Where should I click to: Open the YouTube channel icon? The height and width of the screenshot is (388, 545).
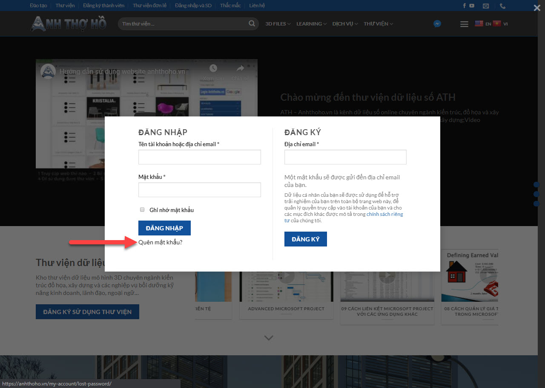(x=472, y=6)
